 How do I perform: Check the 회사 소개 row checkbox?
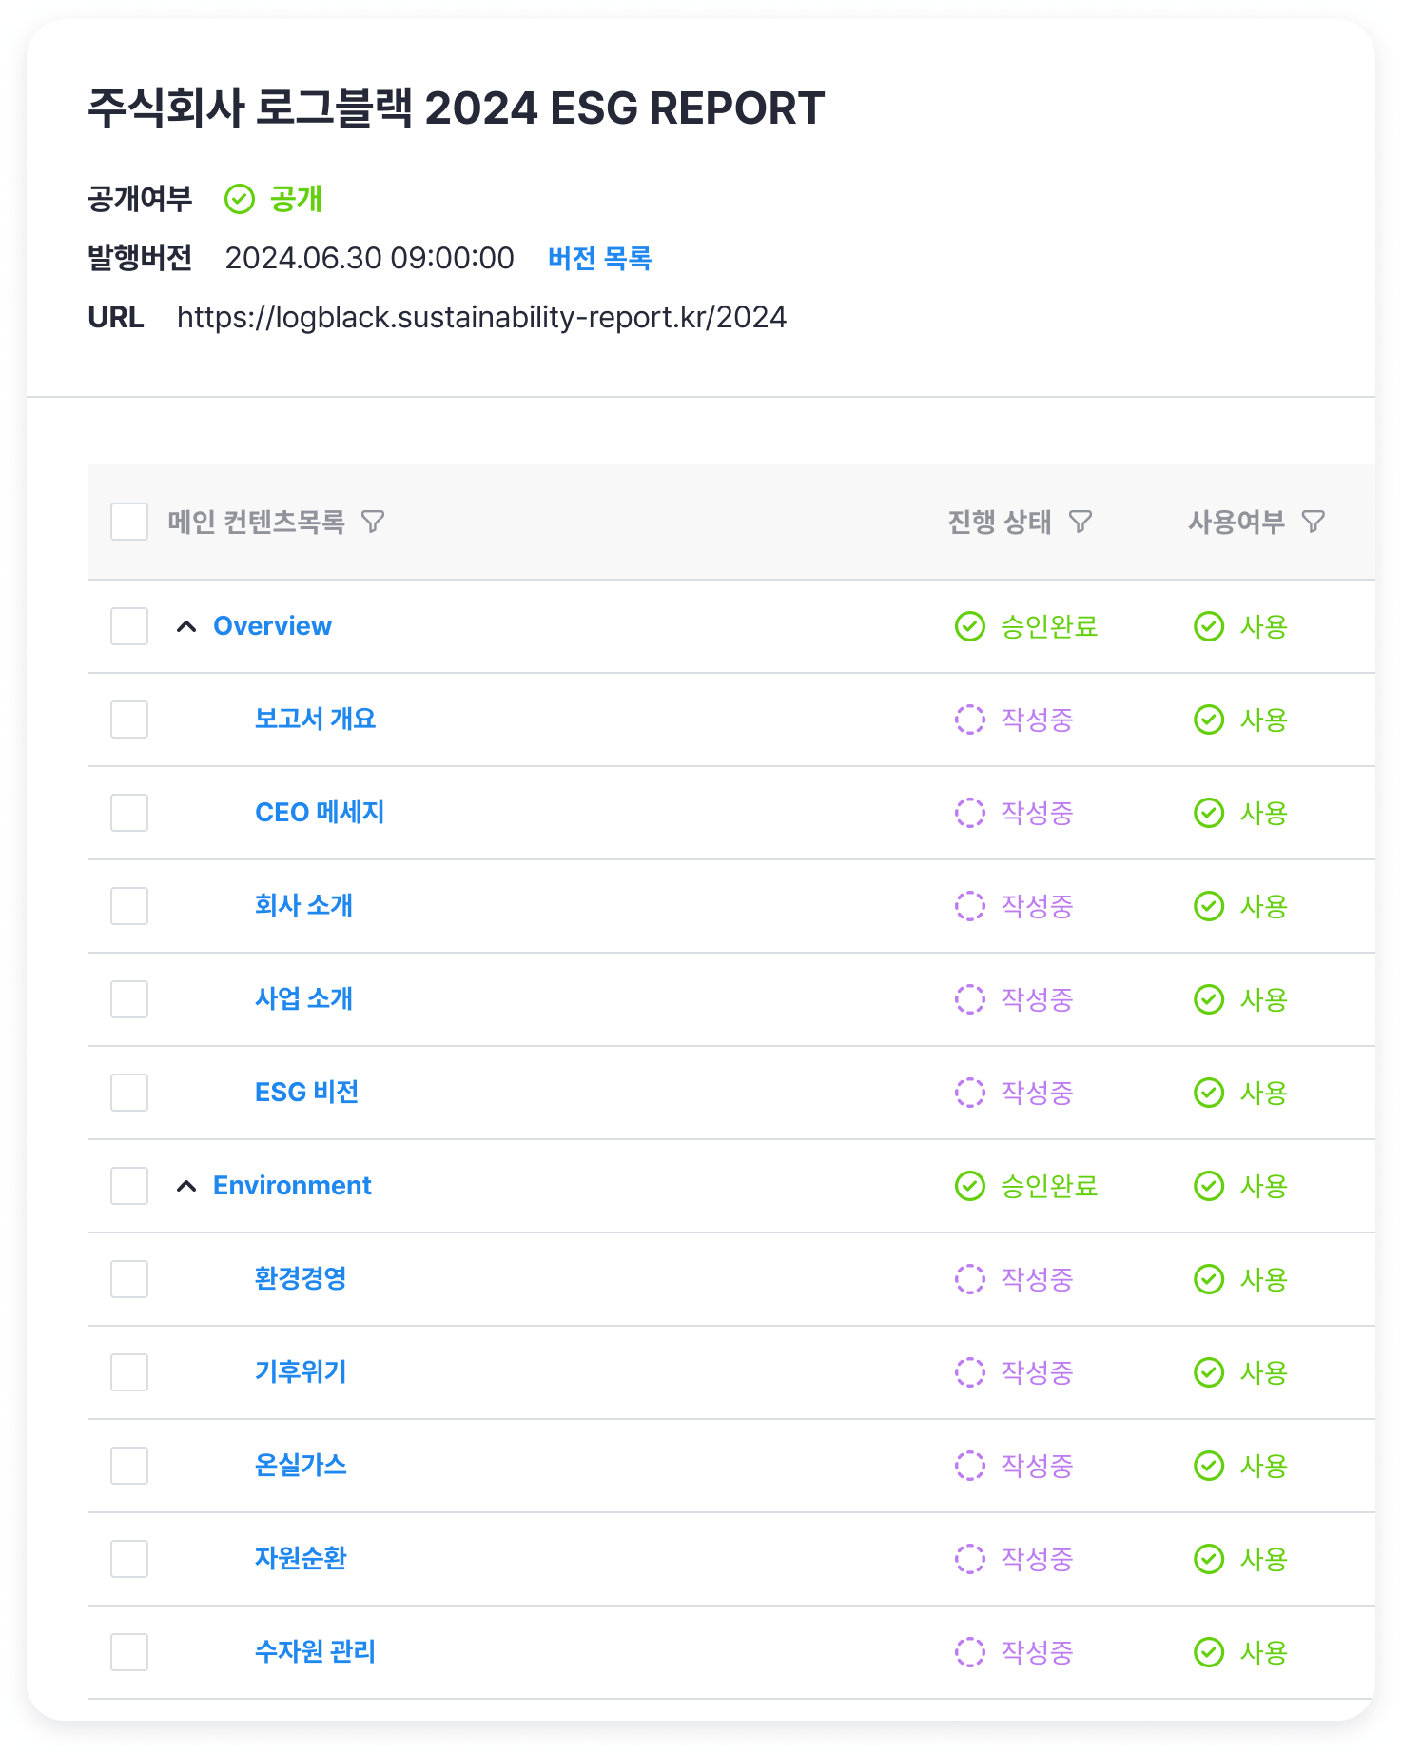click(x=129, y=906)
